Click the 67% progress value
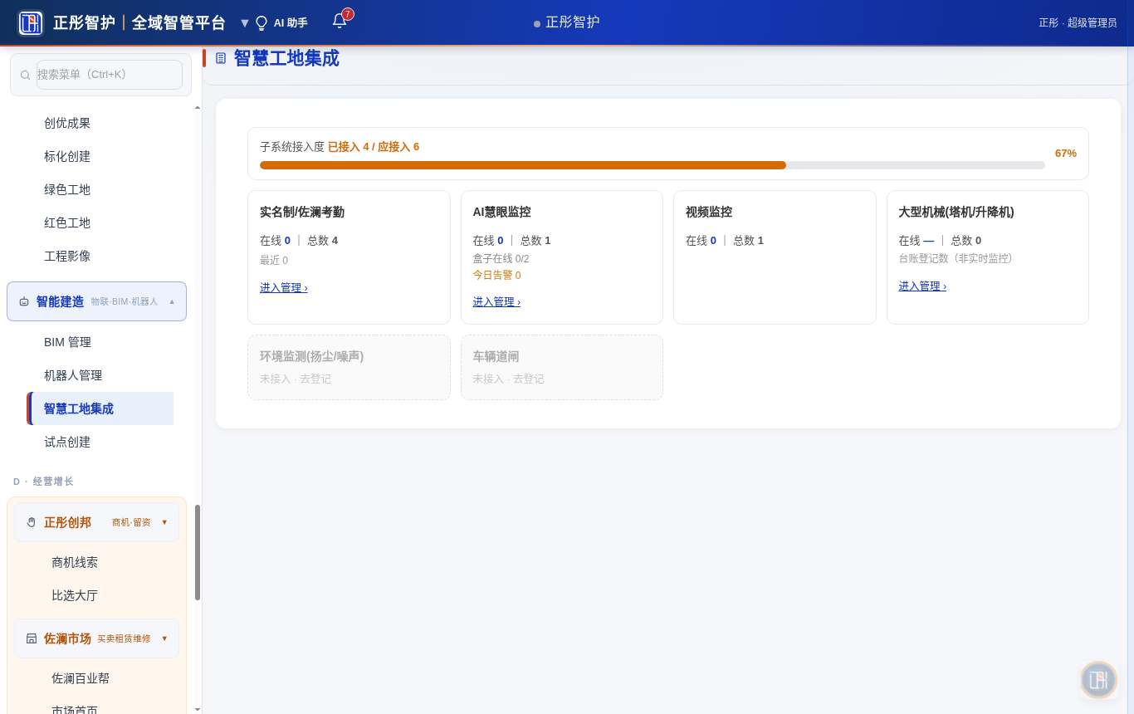 (1066, 153)
